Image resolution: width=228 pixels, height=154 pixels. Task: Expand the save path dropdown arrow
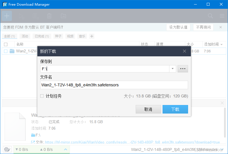pos(172,69)
